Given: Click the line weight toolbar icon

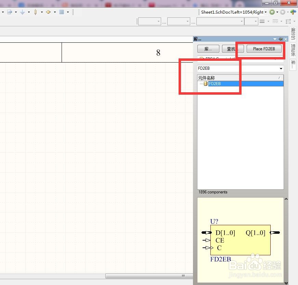Looking at the screenshot, I should click(262, 21).
